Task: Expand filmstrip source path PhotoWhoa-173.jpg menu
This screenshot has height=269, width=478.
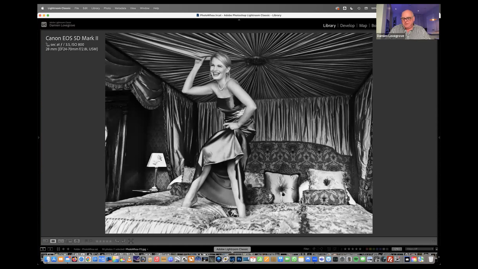Action: pos(137,249)
